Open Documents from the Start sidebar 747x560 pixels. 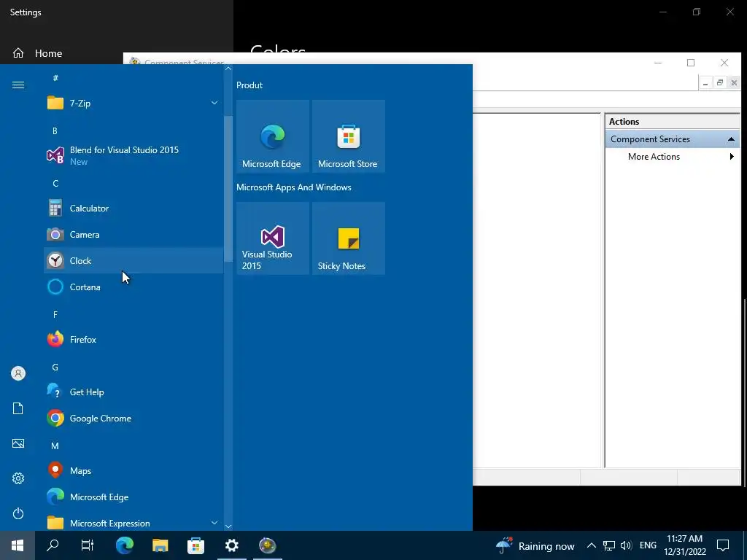(x=18, y=408)
